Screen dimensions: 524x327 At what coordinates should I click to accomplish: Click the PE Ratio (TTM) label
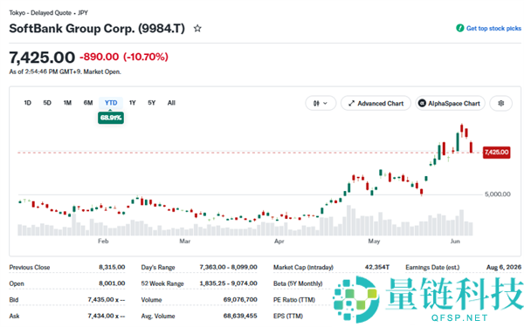pyautogui.click(x=294, y=300)
